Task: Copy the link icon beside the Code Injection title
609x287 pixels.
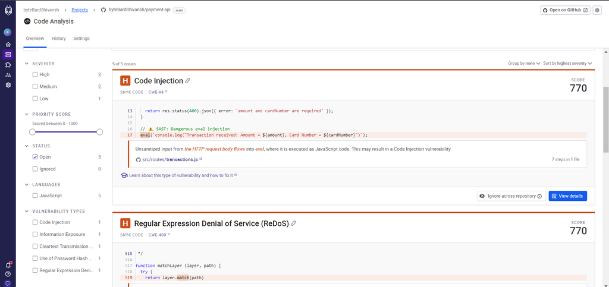Action: point(187,81)
